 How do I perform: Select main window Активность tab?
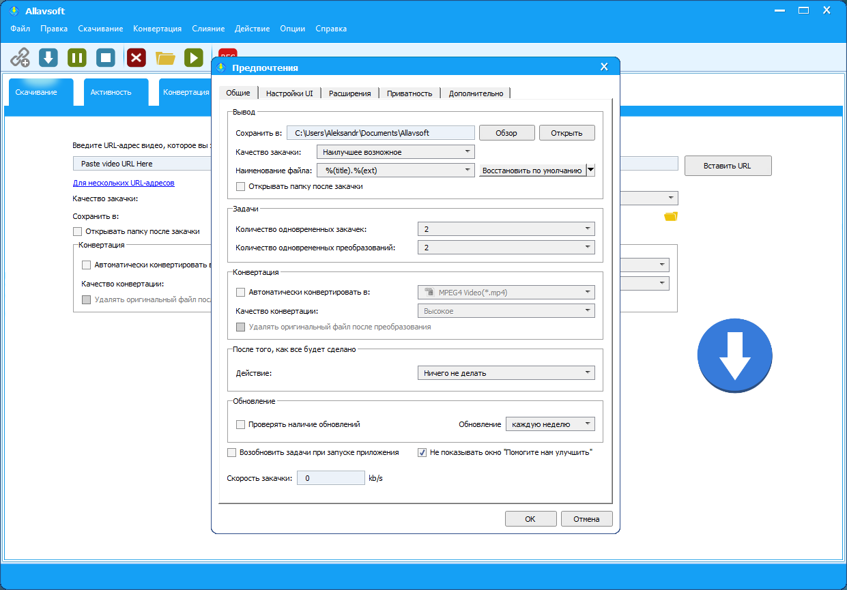click(x=116, y=92)
